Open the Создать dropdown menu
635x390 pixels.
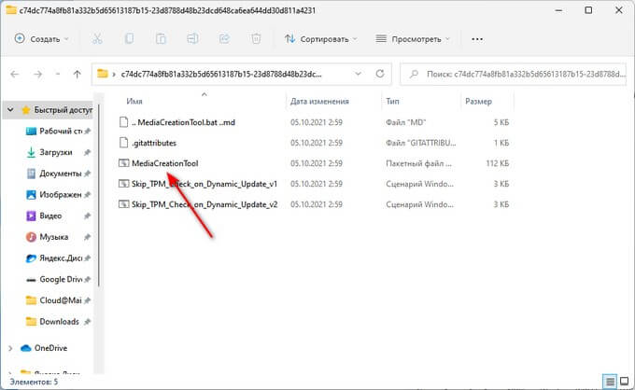40,40
